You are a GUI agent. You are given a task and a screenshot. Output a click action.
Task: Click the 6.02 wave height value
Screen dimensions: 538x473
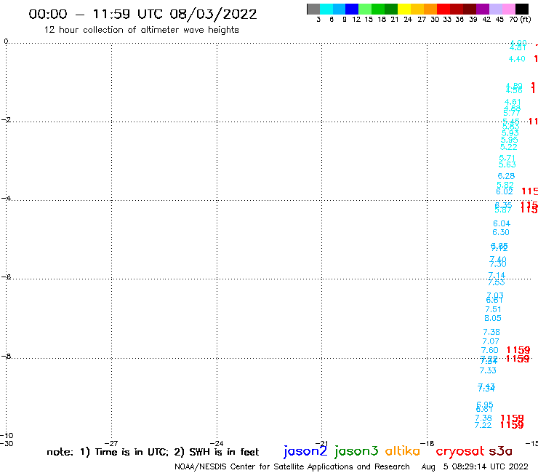(x=505, y=191)
